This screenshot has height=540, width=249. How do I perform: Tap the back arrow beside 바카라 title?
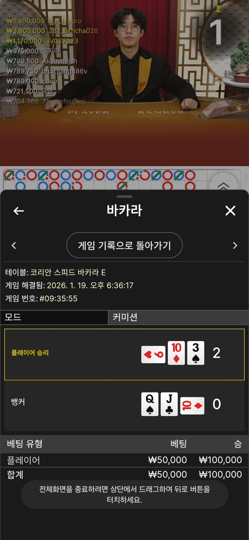point(19,211)
